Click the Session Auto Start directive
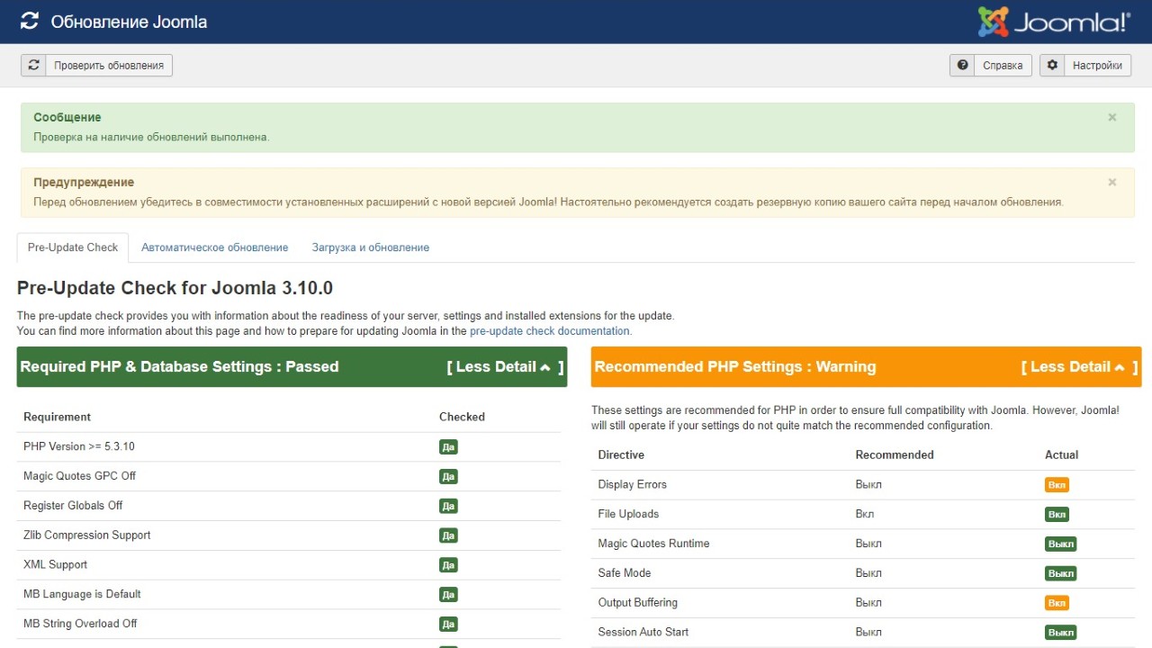Viewport: 1152px width, 648px height. point(643,632)
